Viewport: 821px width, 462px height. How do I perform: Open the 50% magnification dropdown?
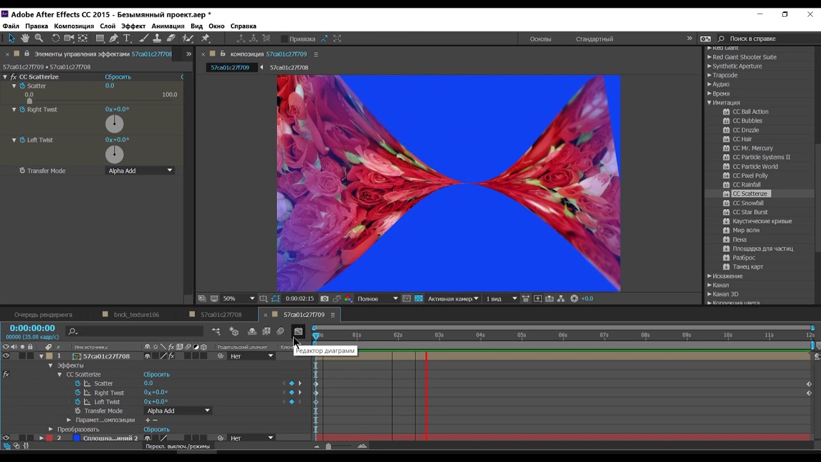(238, 298)
